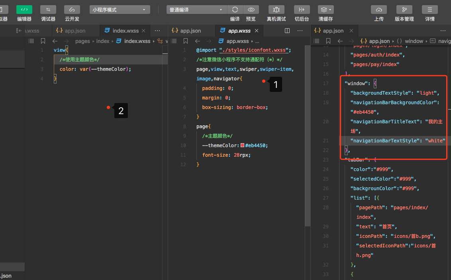
Task: Open more actions menu of middle editor group
Action: (x=300, y=31)
